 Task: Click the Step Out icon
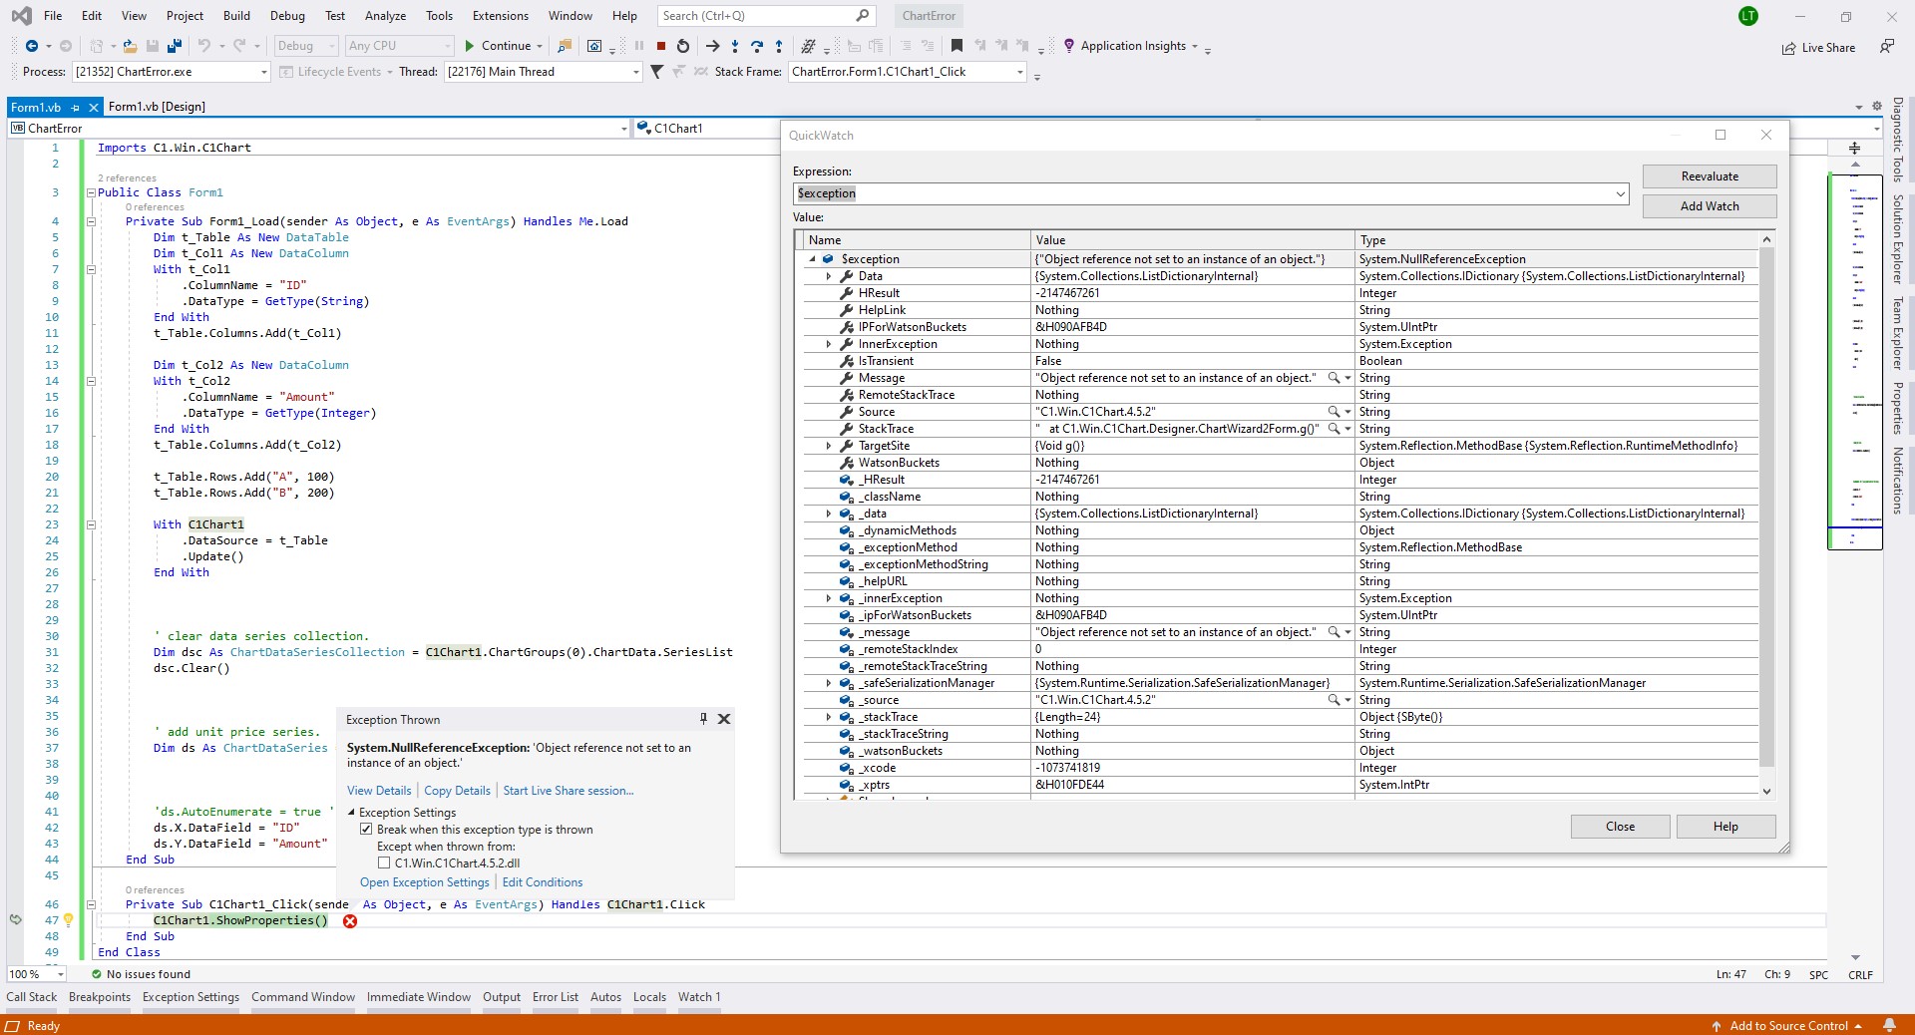coord(779,46)
